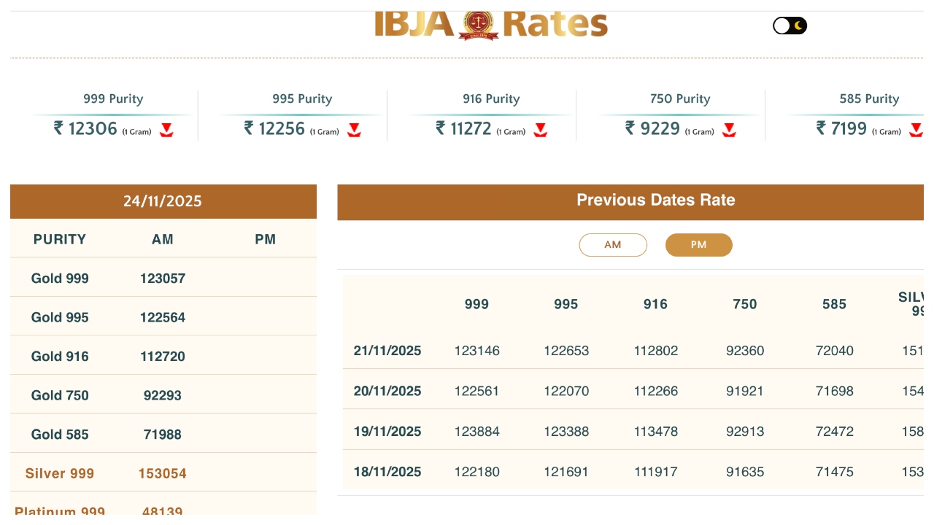Click the red down arrow beside 995 Purity

pyautogui.click(x=355, y=131)
